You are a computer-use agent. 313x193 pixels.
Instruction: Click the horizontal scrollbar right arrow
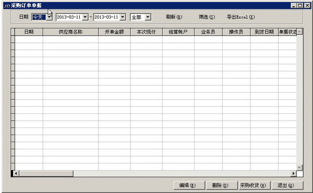(293, 174)
